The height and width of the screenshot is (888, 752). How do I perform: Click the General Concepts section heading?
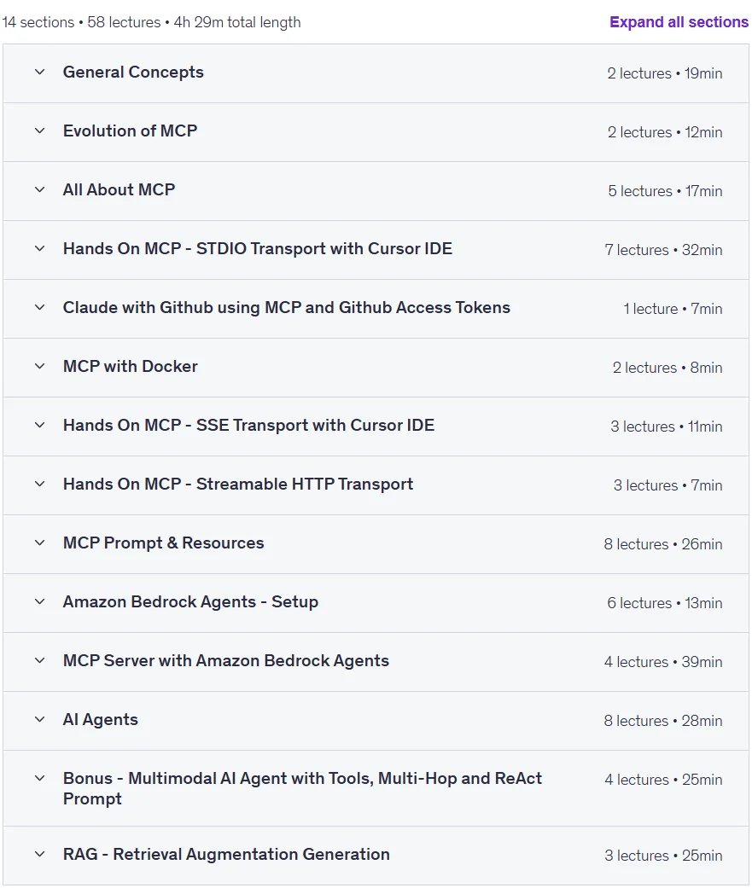(133, 72)
